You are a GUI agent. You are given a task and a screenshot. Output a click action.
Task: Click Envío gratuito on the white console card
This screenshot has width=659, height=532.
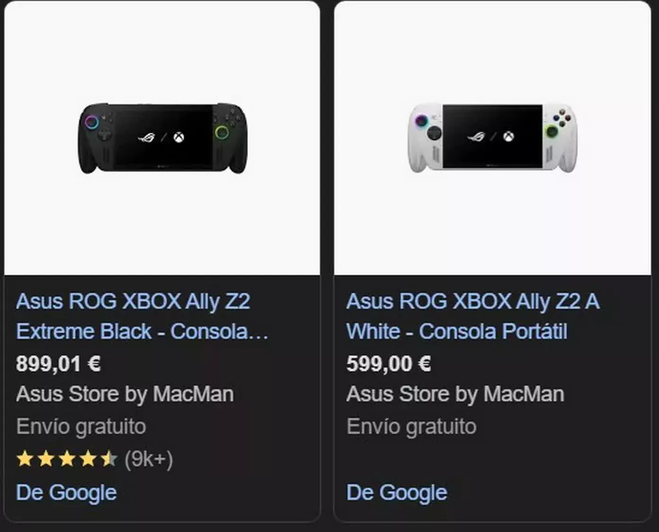[411, 427]
